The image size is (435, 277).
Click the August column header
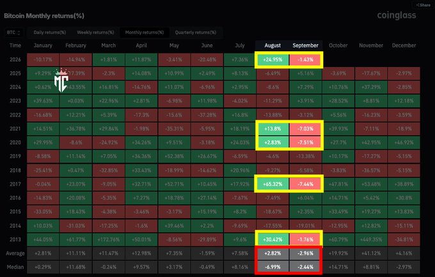[273, 45]
